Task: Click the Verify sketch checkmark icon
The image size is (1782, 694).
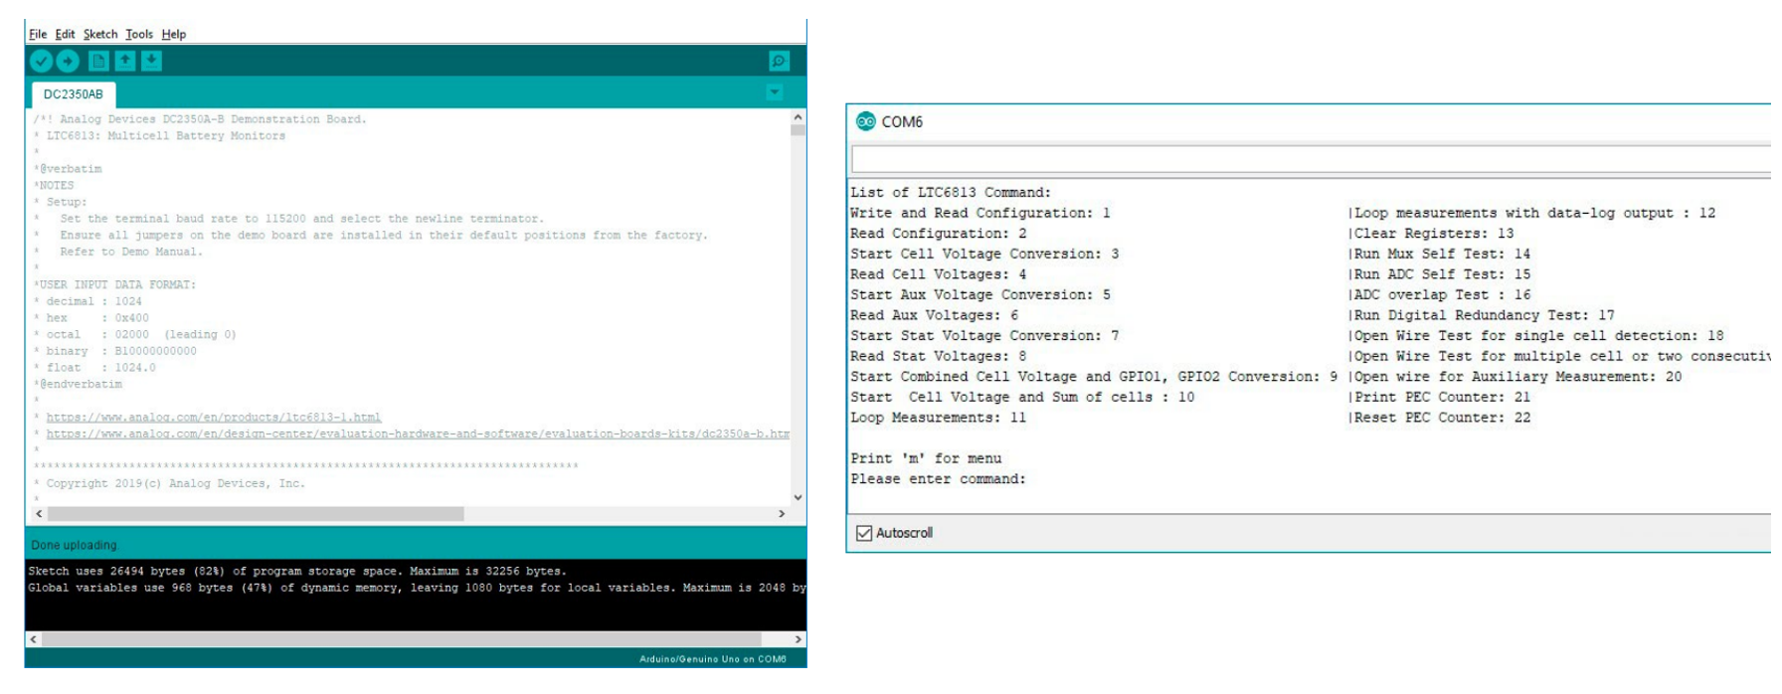Action: (x=41, y=62)
